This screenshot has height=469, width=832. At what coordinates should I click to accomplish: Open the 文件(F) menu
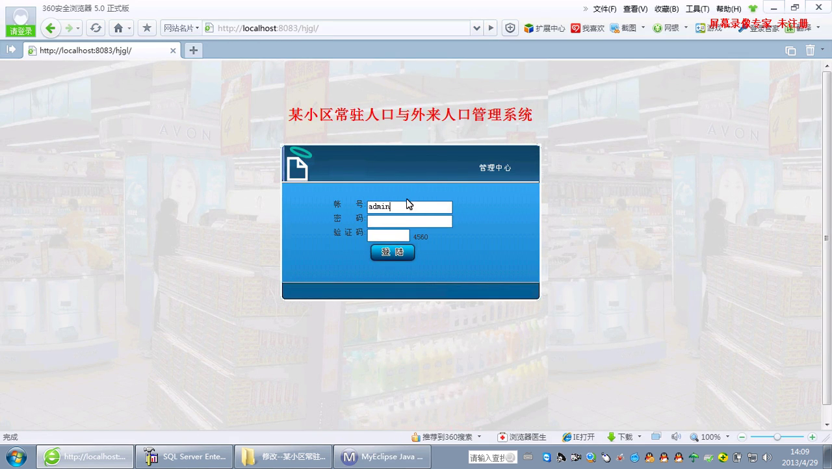pyautogui.click(x=604, y=9)
